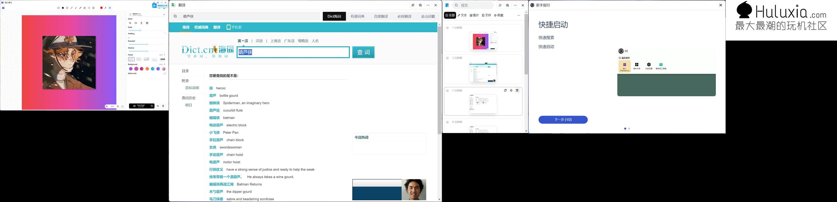
Task: Switch to 有道词典 translator tab
Action: pos(357,16)
